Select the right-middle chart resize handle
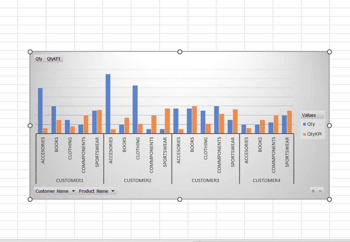 (329, 126)
